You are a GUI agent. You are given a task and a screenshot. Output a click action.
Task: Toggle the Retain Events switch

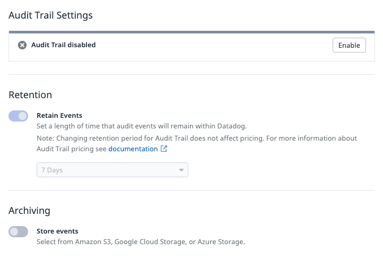[19, 116]
